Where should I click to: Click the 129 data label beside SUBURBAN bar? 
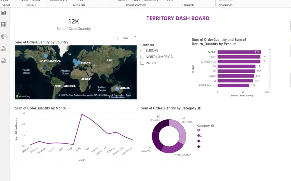click(253, 85)
